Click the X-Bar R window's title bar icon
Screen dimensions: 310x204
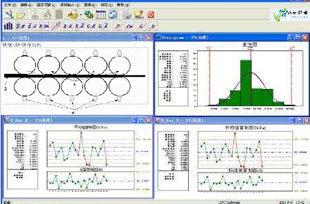tap(7, 120)
